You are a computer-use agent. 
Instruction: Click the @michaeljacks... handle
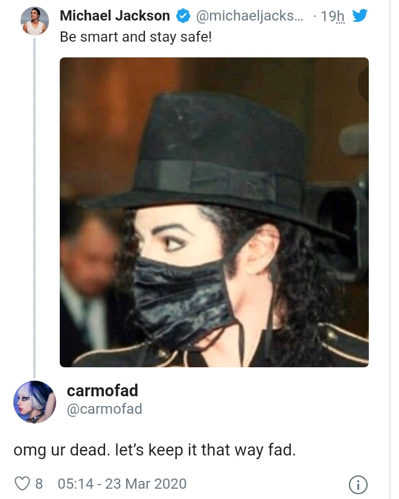coord(249,16)
